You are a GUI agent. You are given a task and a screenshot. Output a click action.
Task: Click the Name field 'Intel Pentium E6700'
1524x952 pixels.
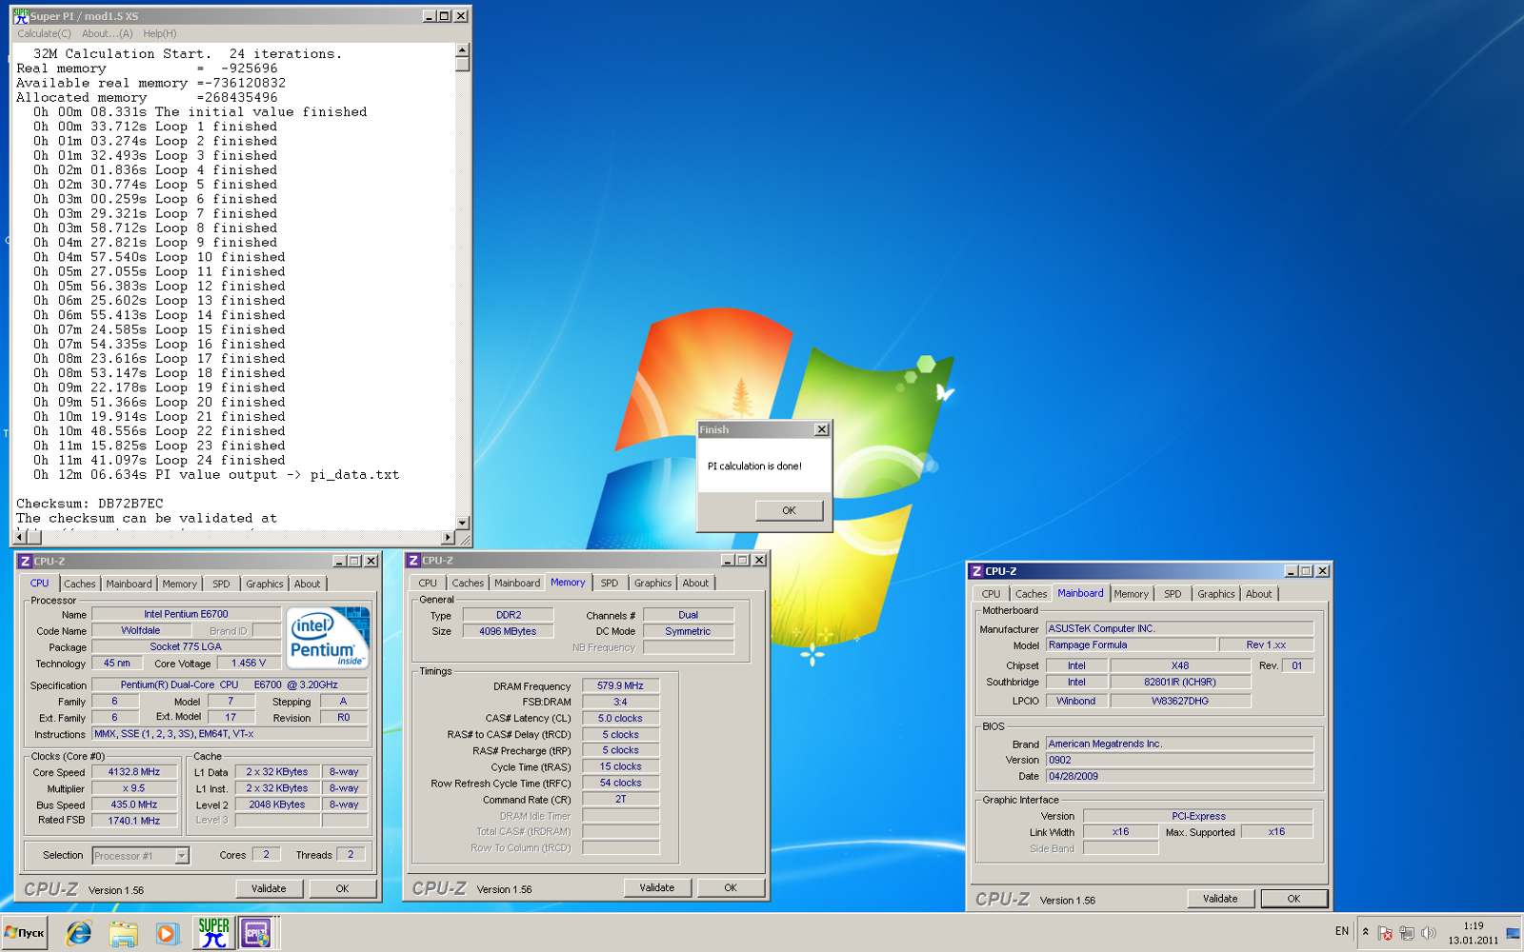pos(186,614)
